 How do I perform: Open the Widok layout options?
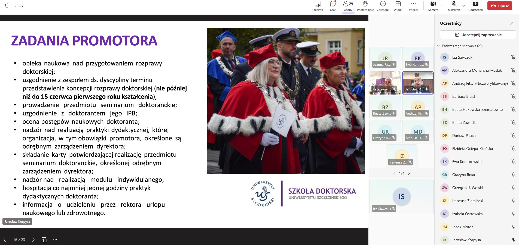pyautogui.click(x=398, y=6)
